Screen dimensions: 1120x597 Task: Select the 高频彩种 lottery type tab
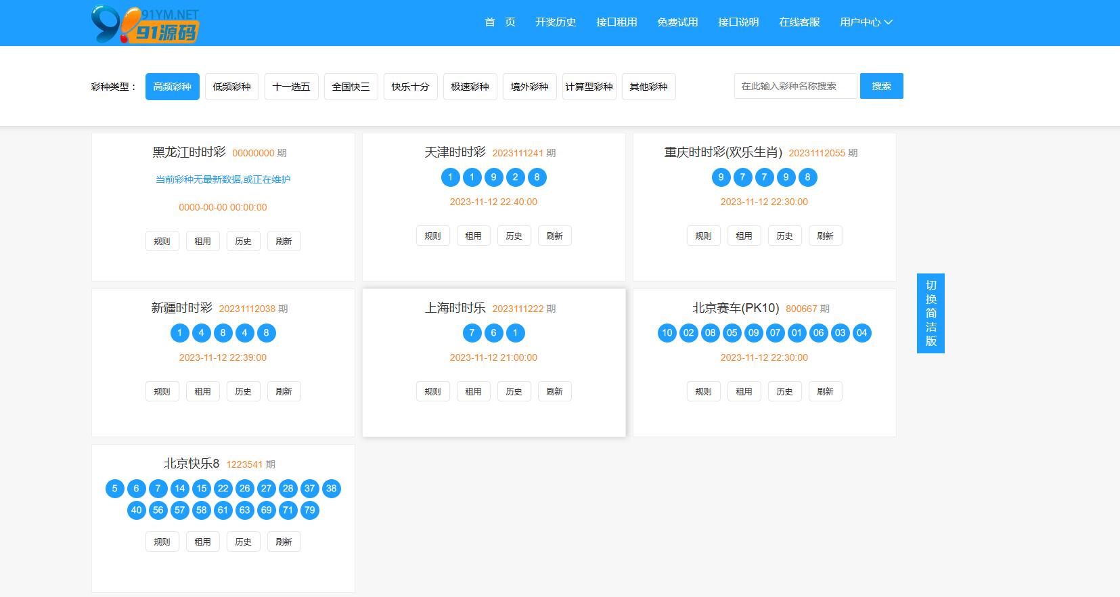click(x=173, y=87)
